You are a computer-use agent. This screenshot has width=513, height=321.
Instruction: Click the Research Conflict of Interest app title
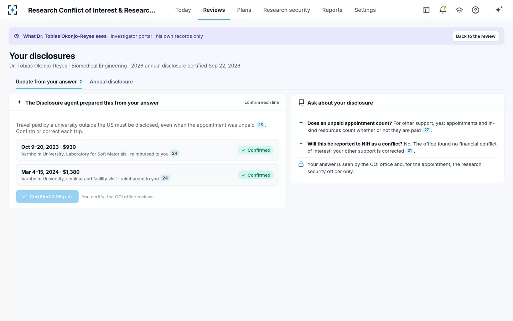point(92,10)
